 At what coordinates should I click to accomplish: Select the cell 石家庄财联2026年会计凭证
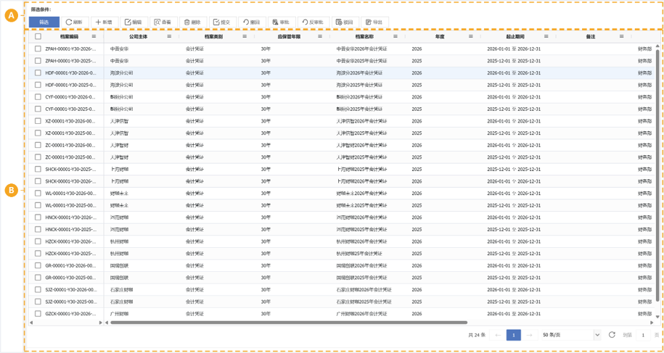click(364, 290)
